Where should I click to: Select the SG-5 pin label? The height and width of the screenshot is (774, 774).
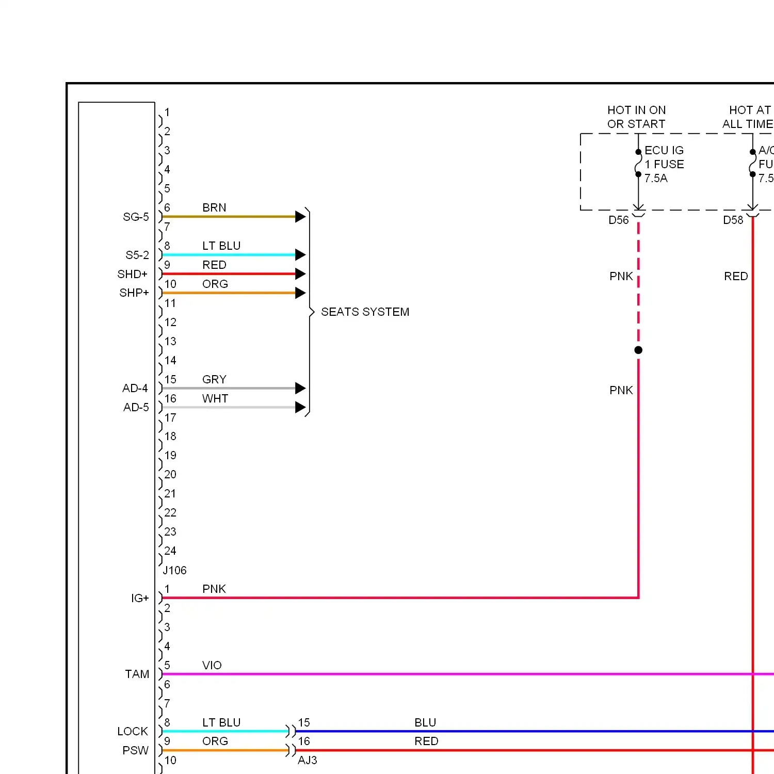pyautogui.click(x=136, y=217)
